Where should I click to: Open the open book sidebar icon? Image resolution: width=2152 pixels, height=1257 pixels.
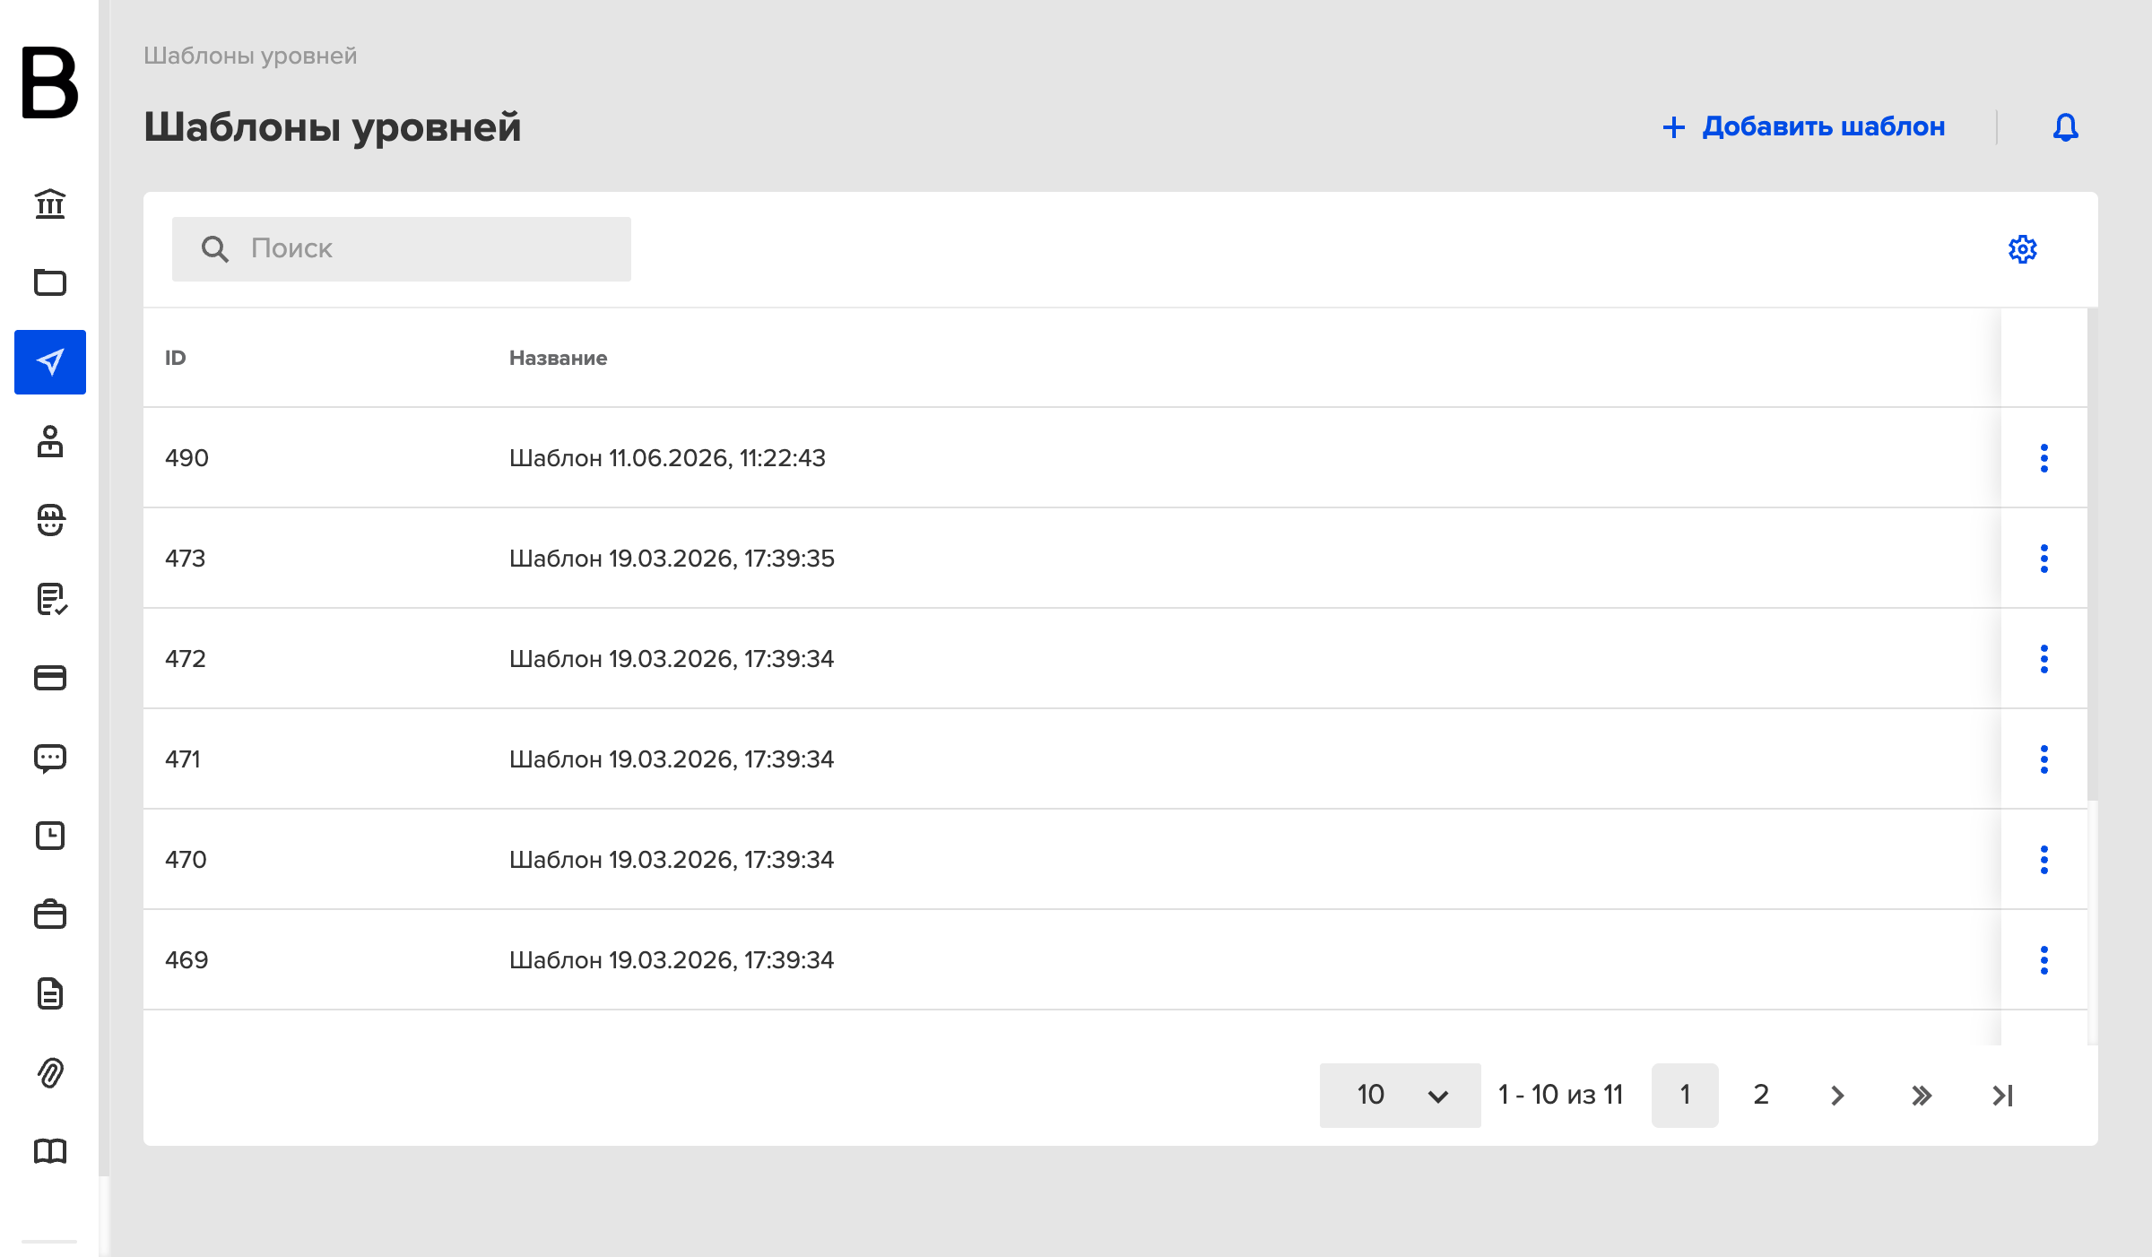tap(50, 1151)
